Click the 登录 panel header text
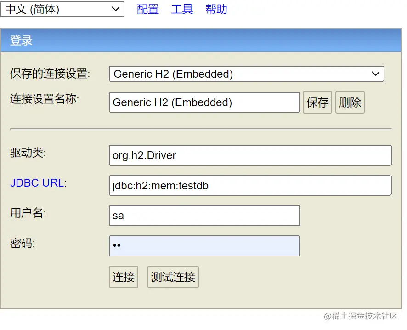This screenshot has width=407, height=330. tap(21, 40)
